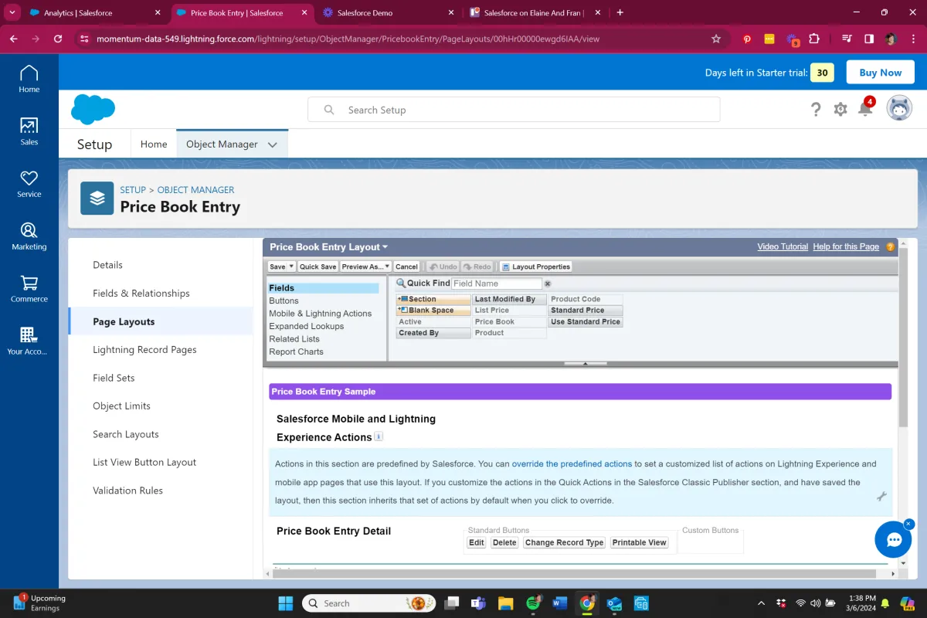The image size is (927, 618).
Task: Reload the page in the browser
Action: pyautogui.click(x=58, y=39)
